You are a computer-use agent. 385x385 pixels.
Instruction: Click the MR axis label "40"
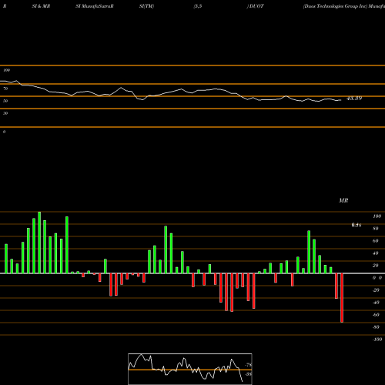[x=376, y=253]
